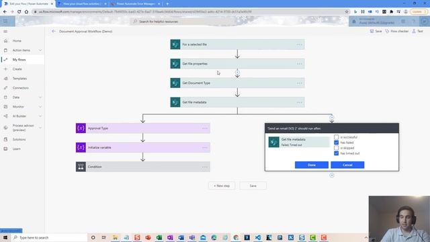Click the Approval Type variable icon
The height and width of the screenshot is (242, 430).
(x=81, y=128)
